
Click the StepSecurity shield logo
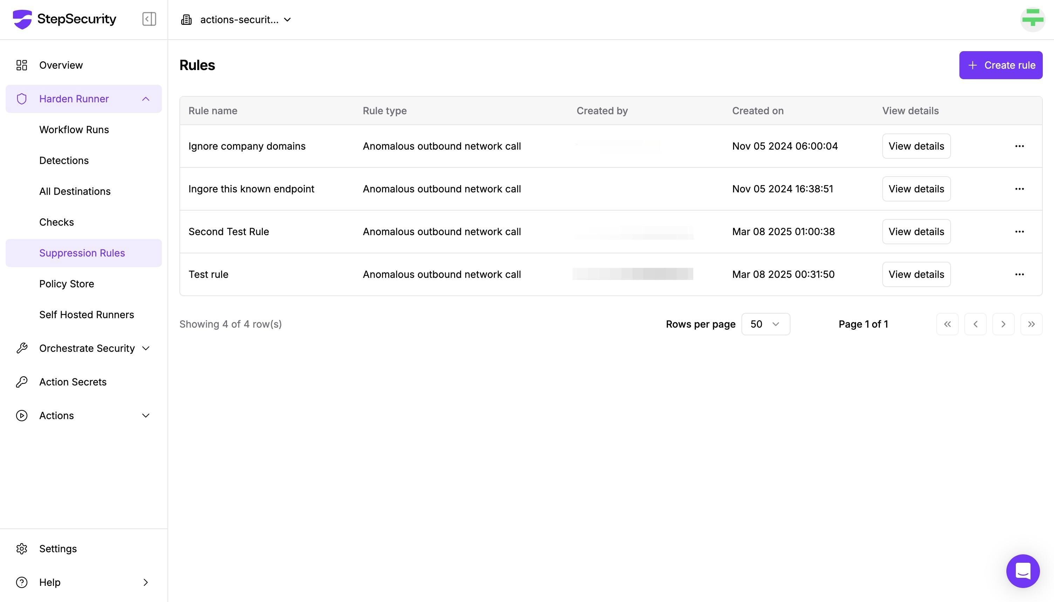(22, 19)
